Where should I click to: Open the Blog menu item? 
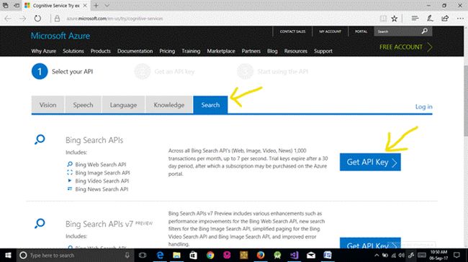272,51
